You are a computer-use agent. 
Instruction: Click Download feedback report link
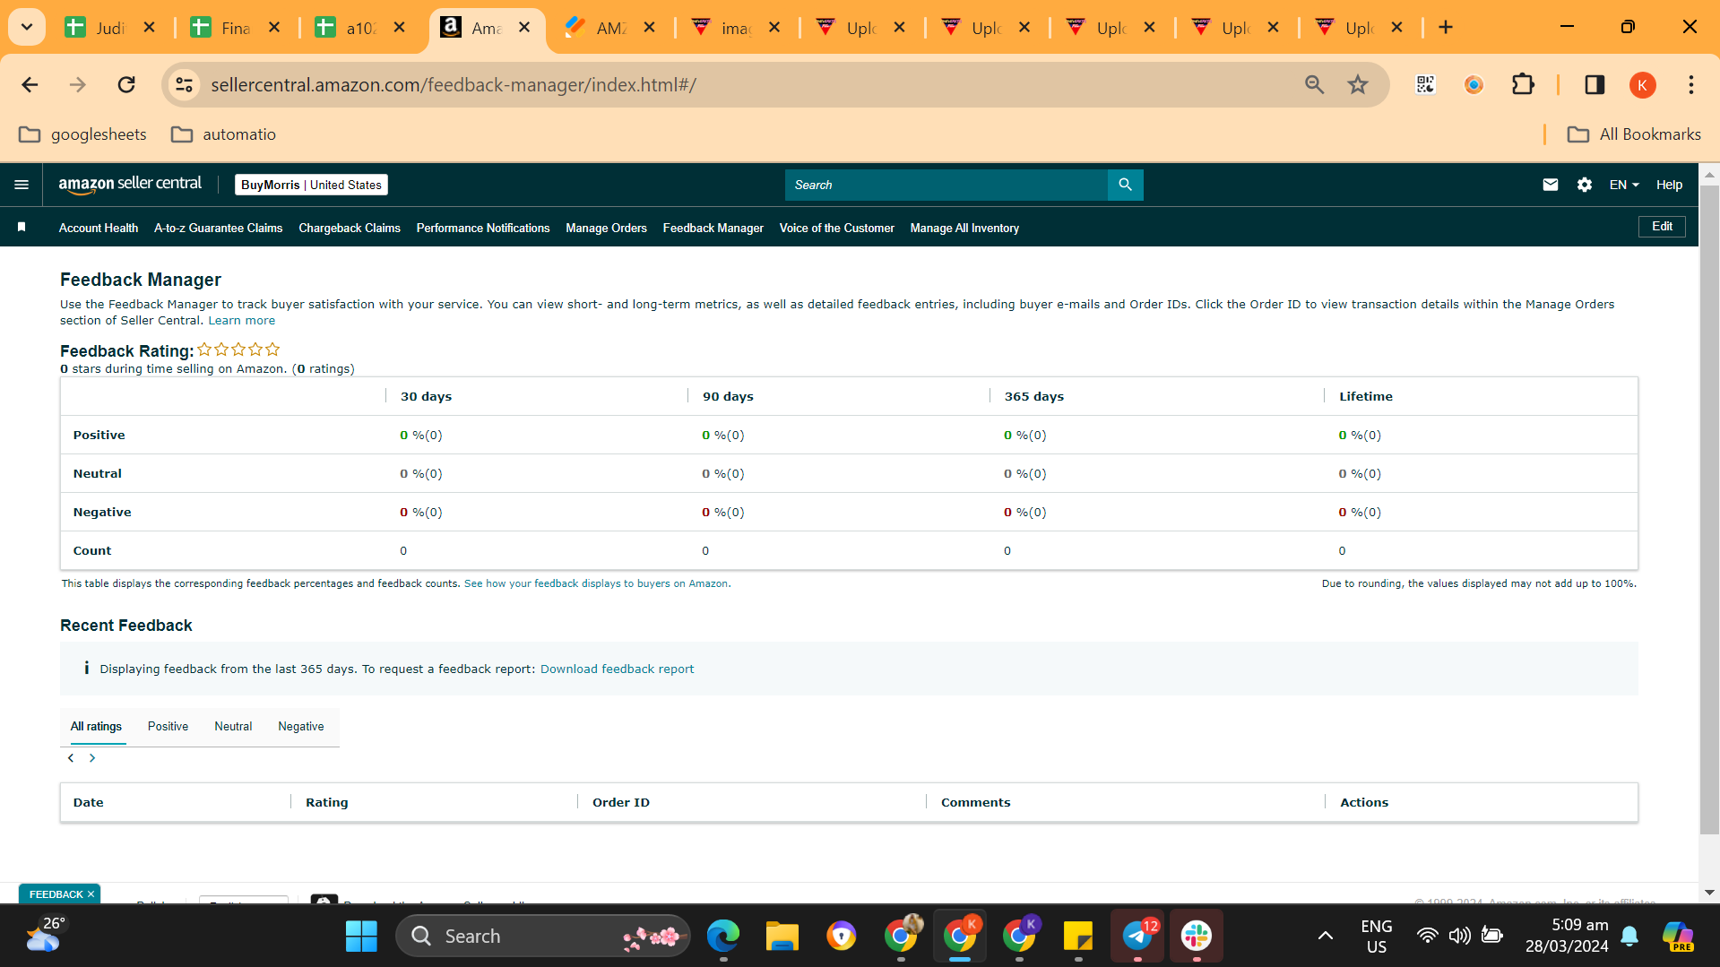[x=617, y=669]
